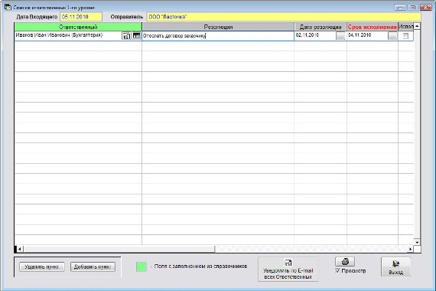
Task: Click the print icon button above Просмотр
Action: click(x=345, y=261)
